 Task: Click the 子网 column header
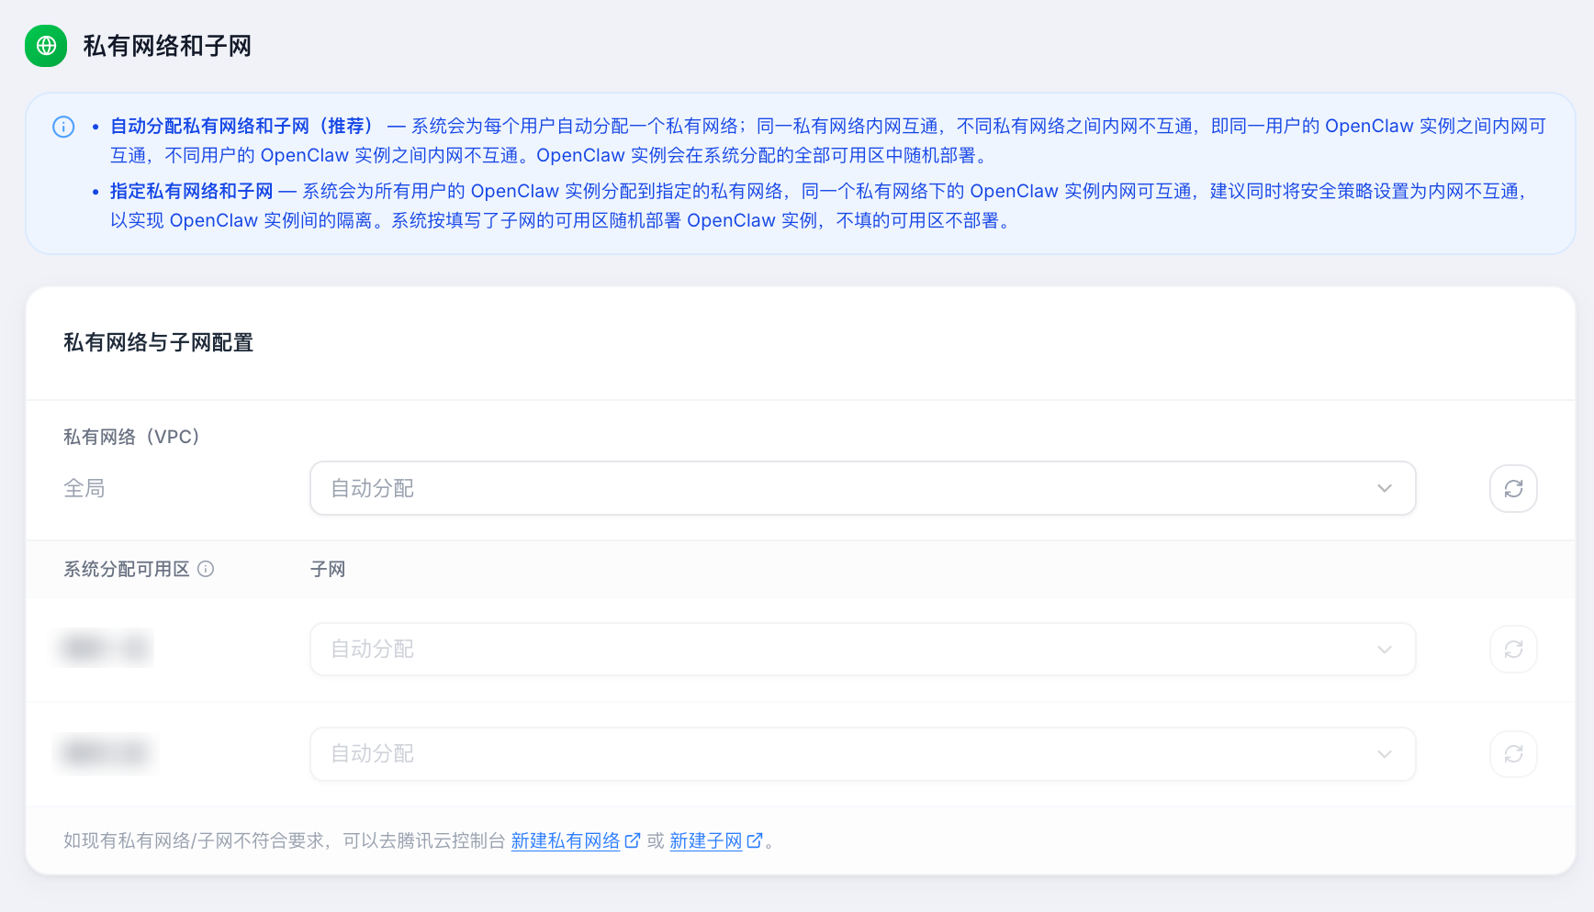pyautogui.click(x=328, y=569)
